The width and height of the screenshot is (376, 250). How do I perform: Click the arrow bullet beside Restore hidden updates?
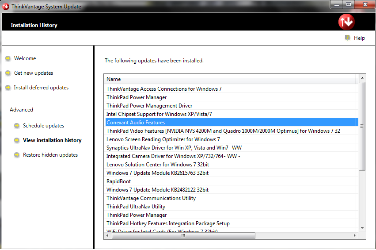coord(16,155)
